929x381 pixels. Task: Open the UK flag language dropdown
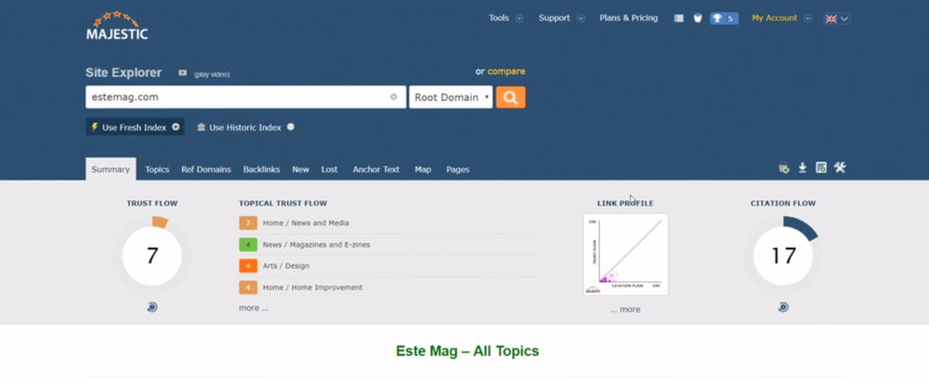837,19
